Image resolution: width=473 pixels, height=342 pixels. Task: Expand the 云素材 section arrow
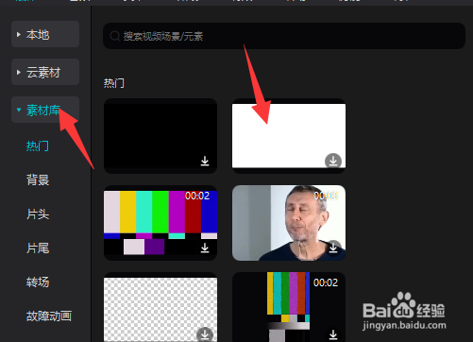pyautogui.click(x=19, y=73)
